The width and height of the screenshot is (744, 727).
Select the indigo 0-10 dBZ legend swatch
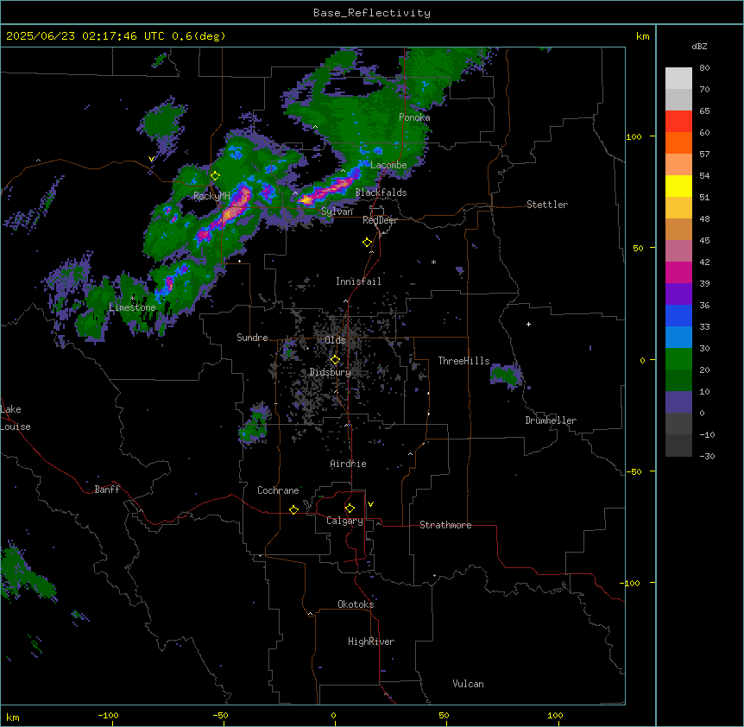(678, 402)
